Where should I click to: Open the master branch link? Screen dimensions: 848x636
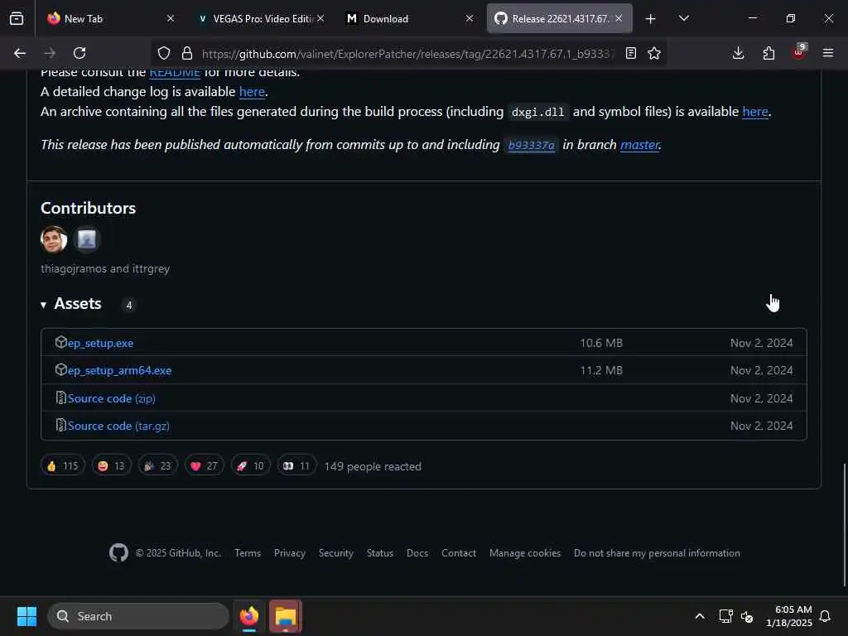(640, 145)
